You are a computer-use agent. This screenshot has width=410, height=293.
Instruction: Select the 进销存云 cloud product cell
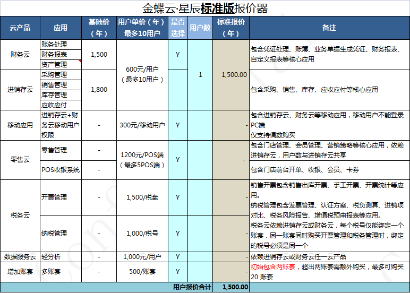coord(20,90)
